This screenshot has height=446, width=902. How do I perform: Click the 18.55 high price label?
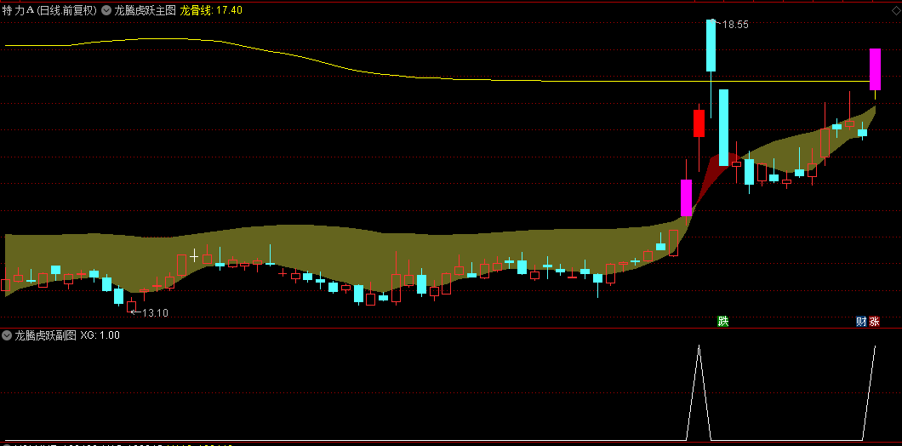[x=735, y=25]
